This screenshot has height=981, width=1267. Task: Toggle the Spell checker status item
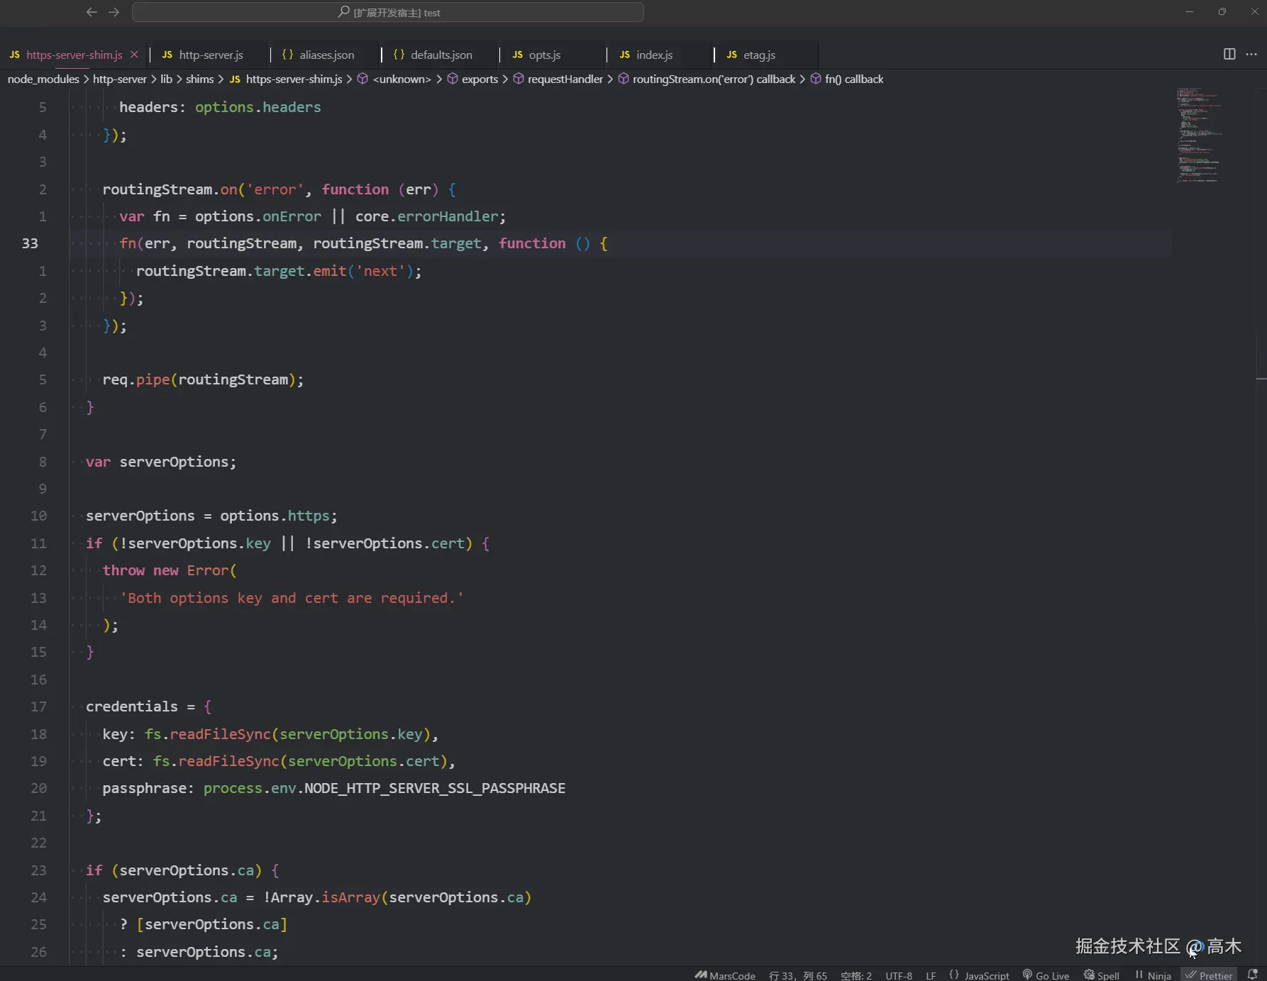1101,975
